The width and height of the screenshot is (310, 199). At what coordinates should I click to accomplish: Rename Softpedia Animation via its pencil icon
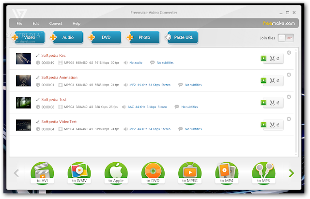click(x=38, y=77)
